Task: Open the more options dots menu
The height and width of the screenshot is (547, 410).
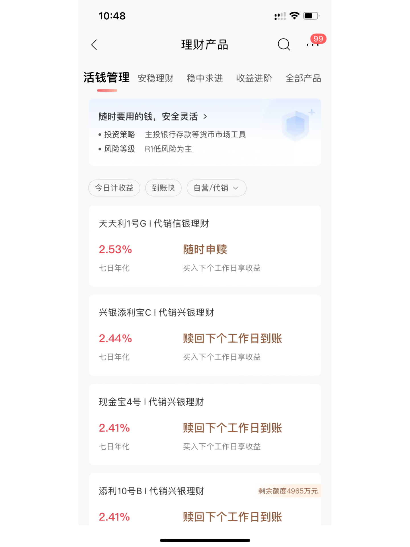Action: [x=312, y=45]
